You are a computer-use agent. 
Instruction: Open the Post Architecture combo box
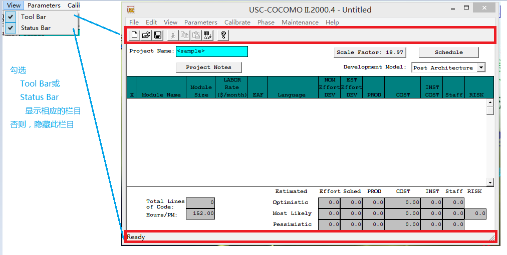pyautogui.click(x=448, y=67)
